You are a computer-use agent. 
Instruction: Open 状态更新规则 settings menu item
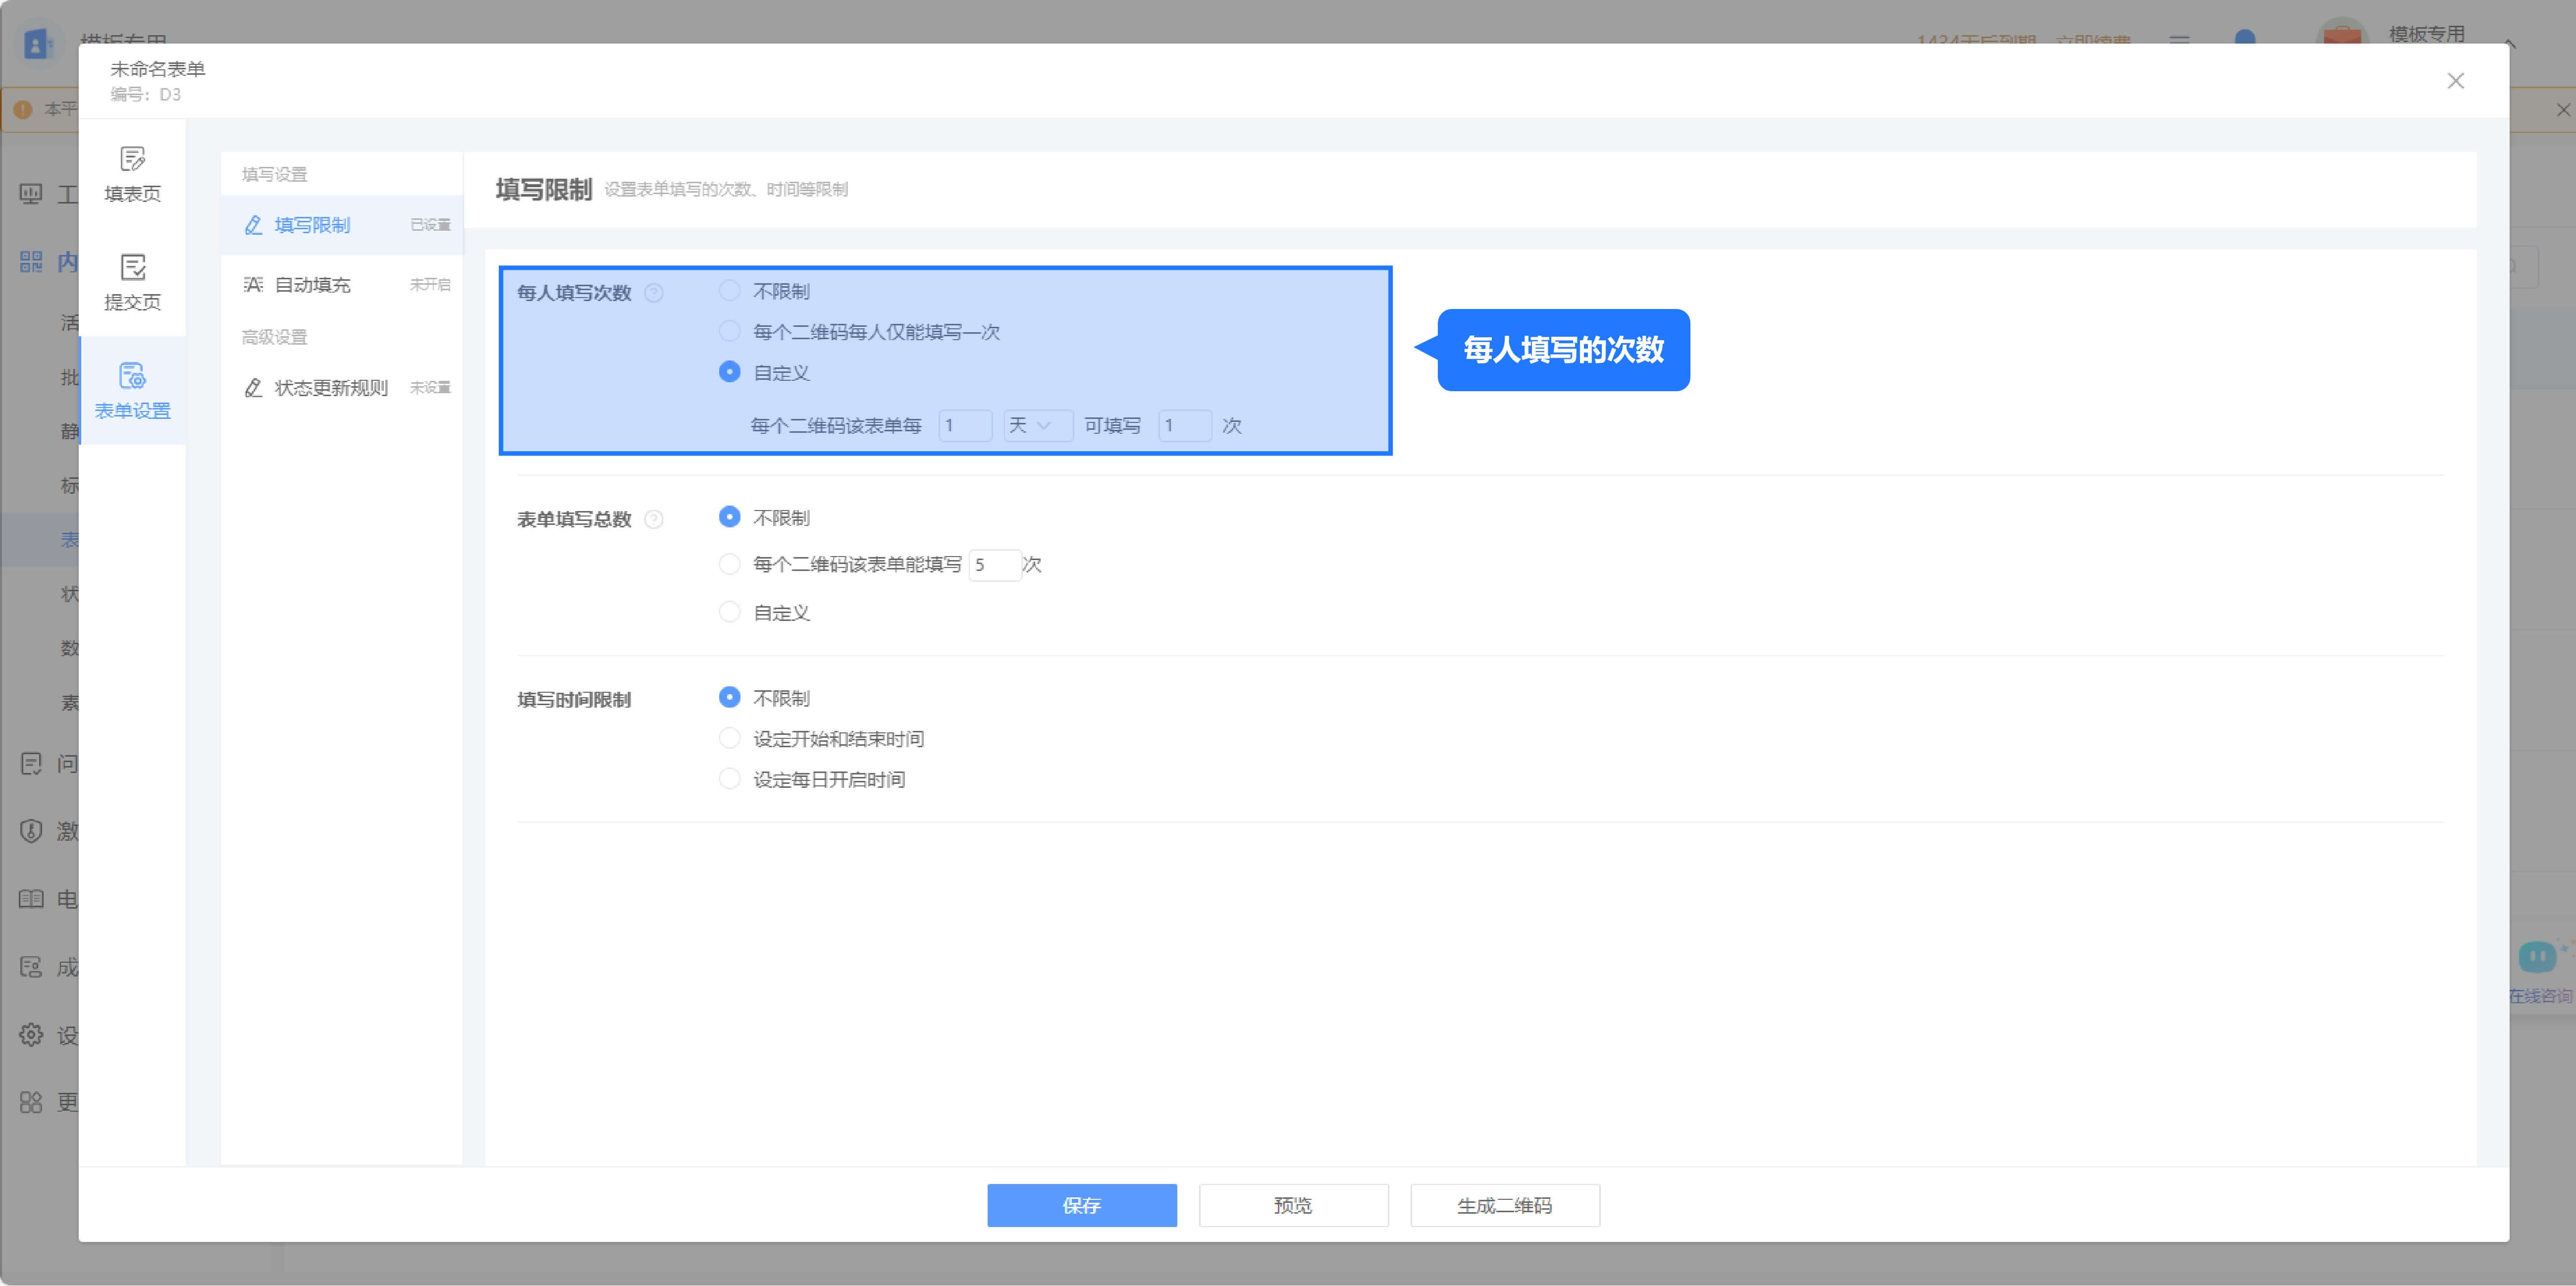pos(330,388)
